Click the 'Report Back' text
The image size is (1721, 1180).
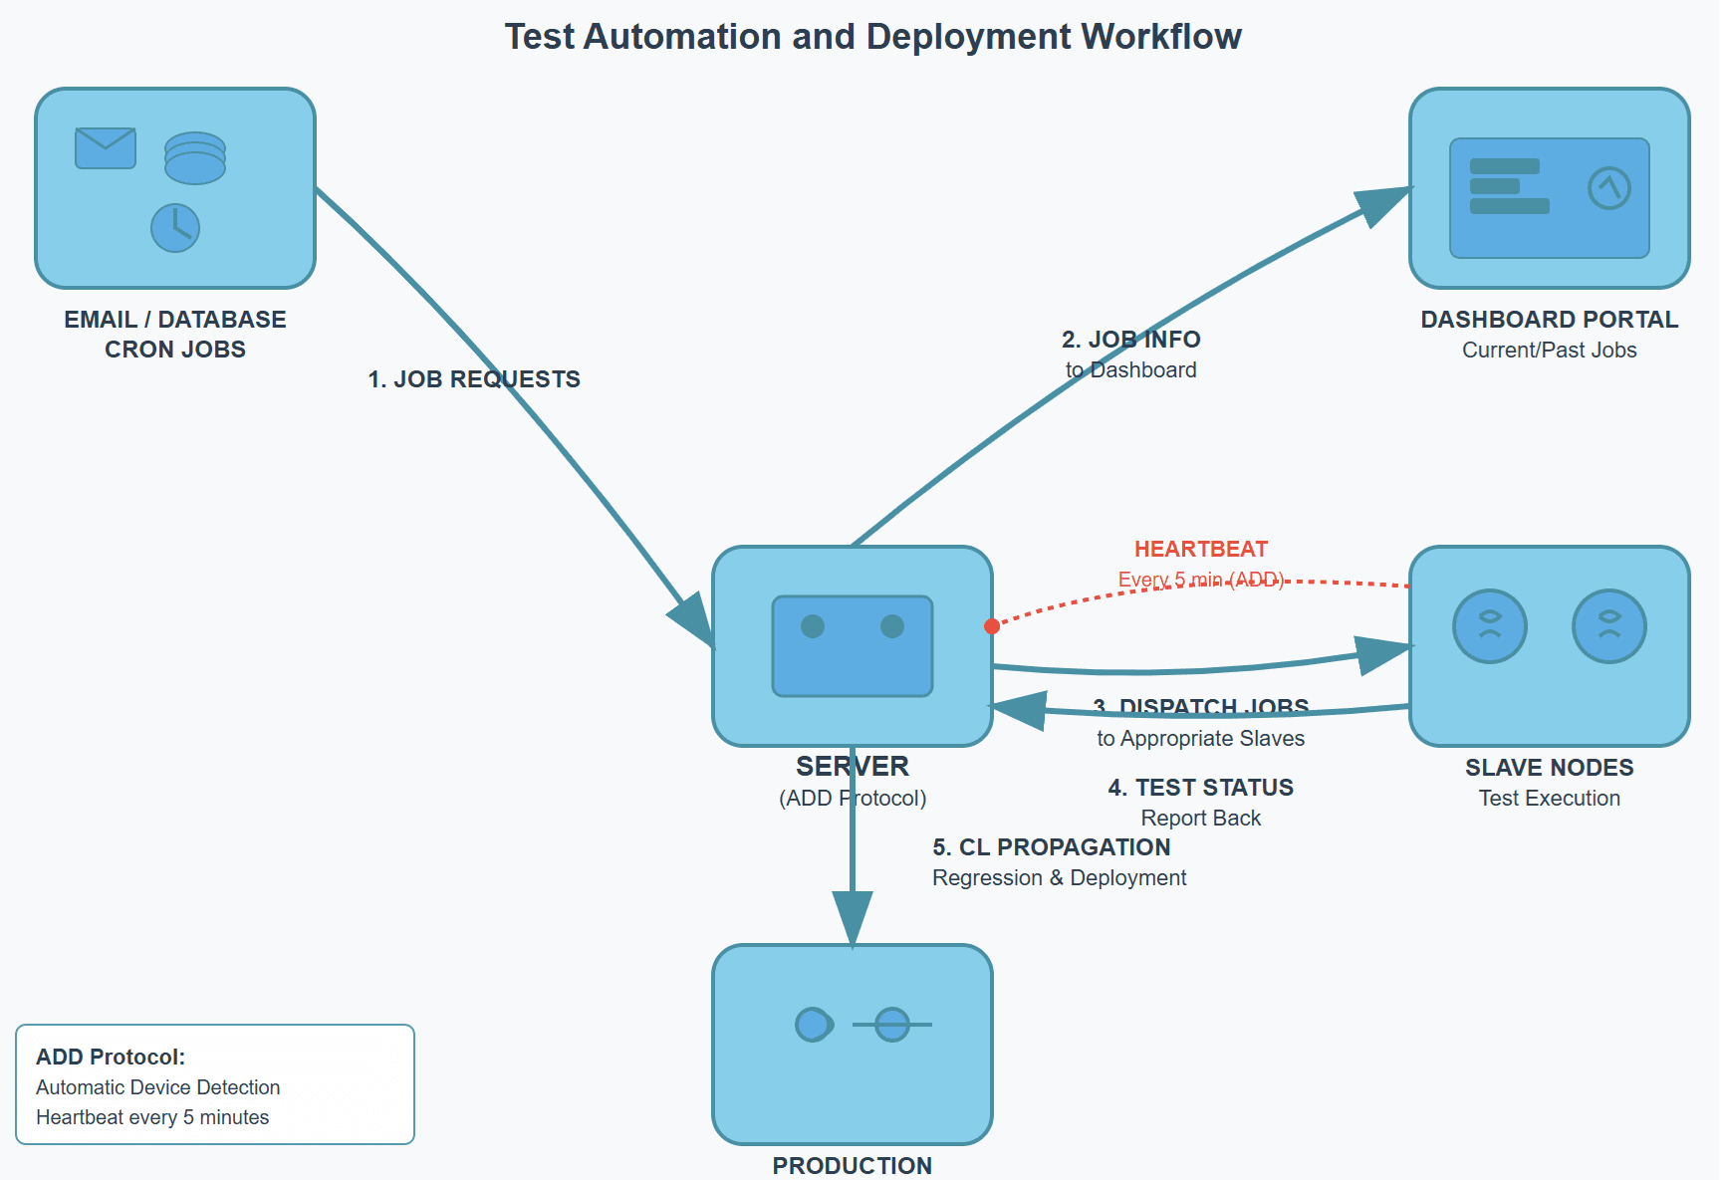coord(1201,819)
